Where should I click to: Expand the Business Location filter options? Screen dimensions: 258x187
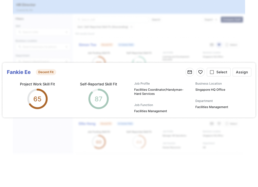(x=66, y=47)
